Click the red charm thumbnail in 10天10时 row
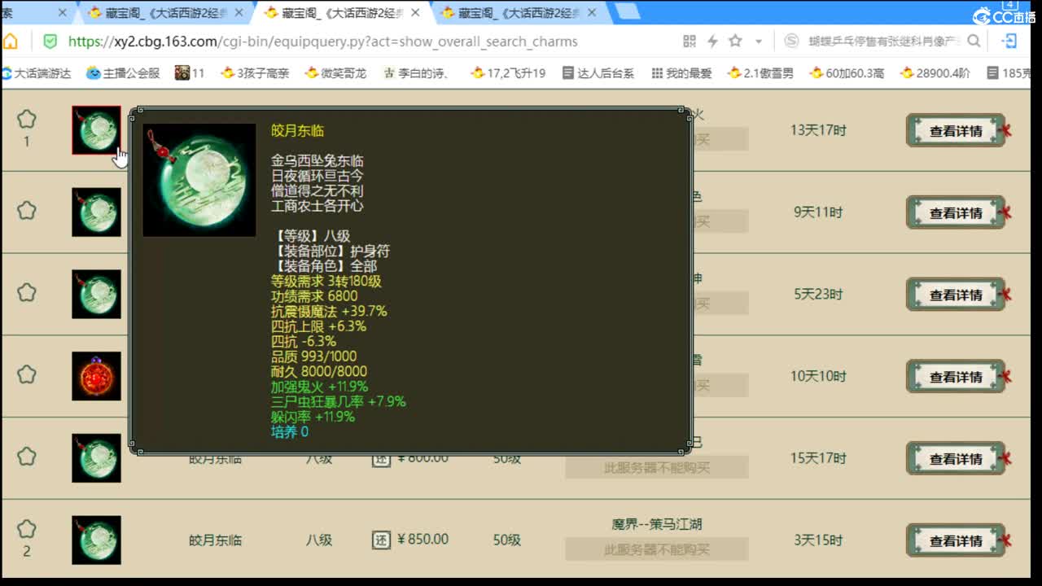Viewport: 1042px width, 586px height. (x=96, y=376)
